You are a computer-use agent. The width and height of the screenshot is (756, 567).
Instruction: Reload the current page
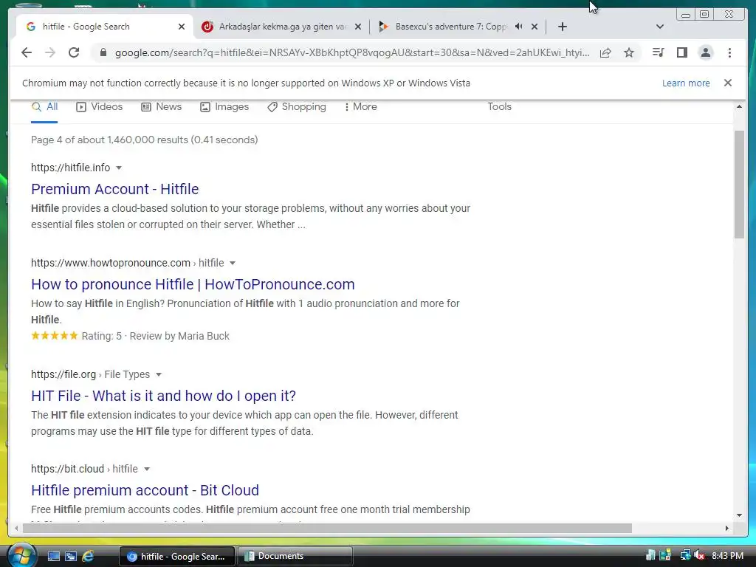tap(74, 52)
